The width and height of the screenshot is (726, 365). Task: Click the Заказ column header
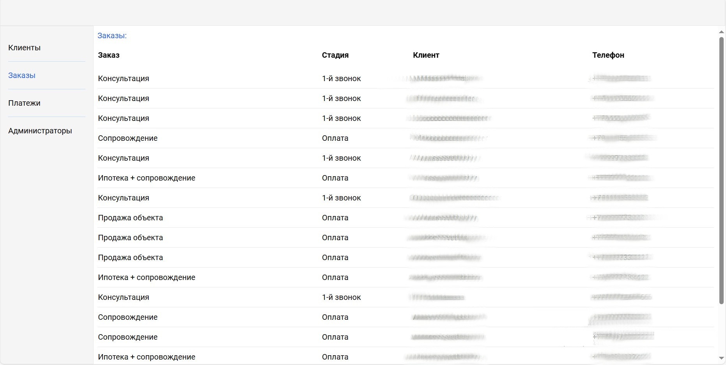[109, 55]
